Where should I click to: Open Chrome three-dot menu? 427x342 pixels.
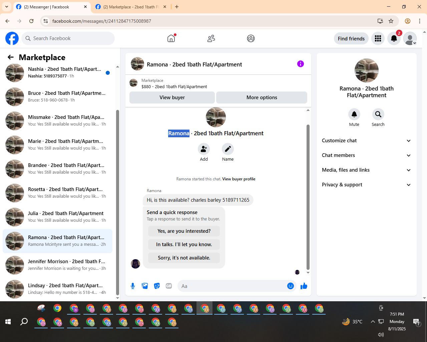pos(420,21)
